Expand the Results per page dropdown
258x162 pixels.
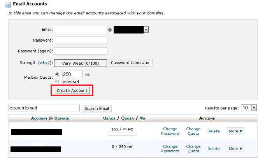[x=254, y=108]
